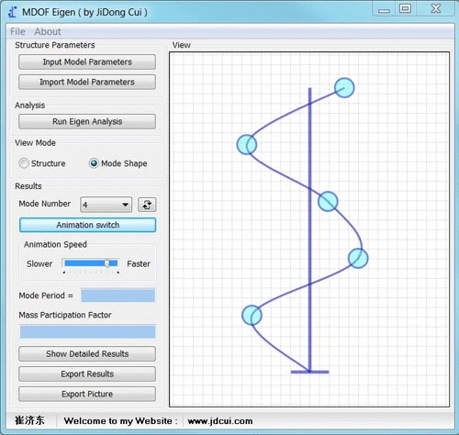This screenshot has width=459, height=435.
Task: Maximize the MDOF Eigen window
Action: point(405,8)
